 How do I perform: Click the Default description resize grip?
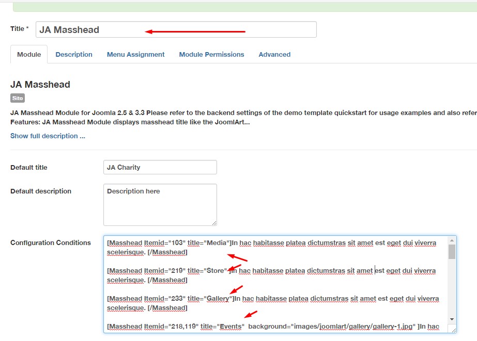point(214,223)
